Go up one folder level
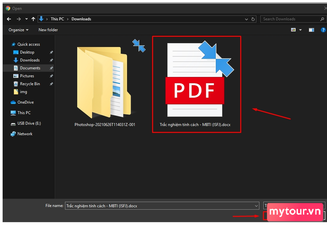This screenshot has width=327, height=226. pyautogui.click(x=33, y=19)
